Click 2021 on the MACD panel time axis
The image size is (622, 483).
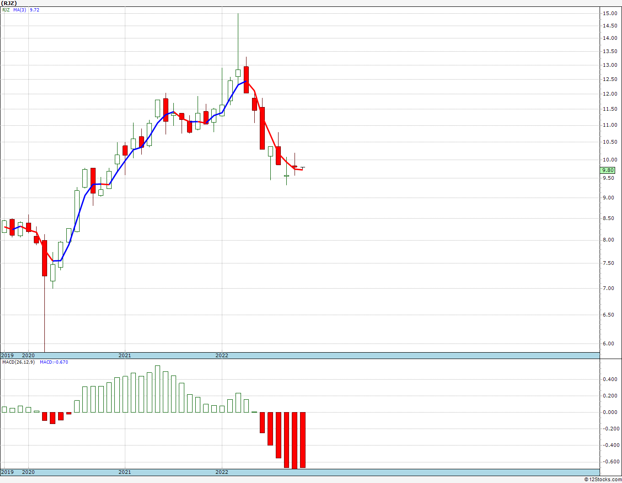tap(125, 472)
